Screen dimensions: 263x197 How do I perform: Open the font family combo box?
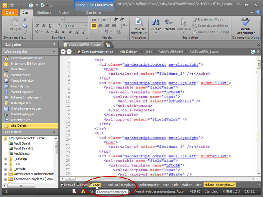tap(49, 19)
